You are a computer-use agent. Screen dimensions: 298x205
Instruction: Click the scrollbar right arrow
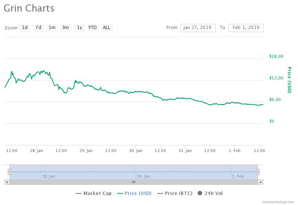click(x=261, y=182)
